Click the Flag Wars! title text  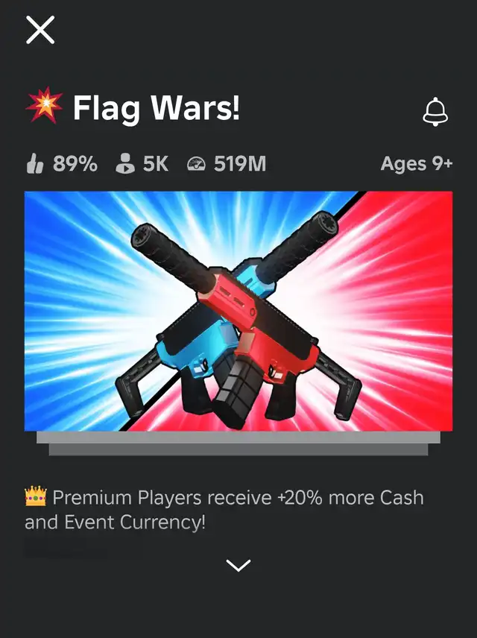point(157,107)
